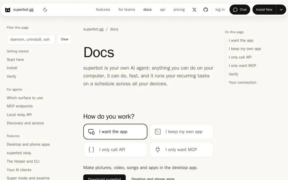Image resolution: width=288 pixels, height=180 pixels.
Task: Open Discovery and access sidebar link
Action: pos(25,123)
